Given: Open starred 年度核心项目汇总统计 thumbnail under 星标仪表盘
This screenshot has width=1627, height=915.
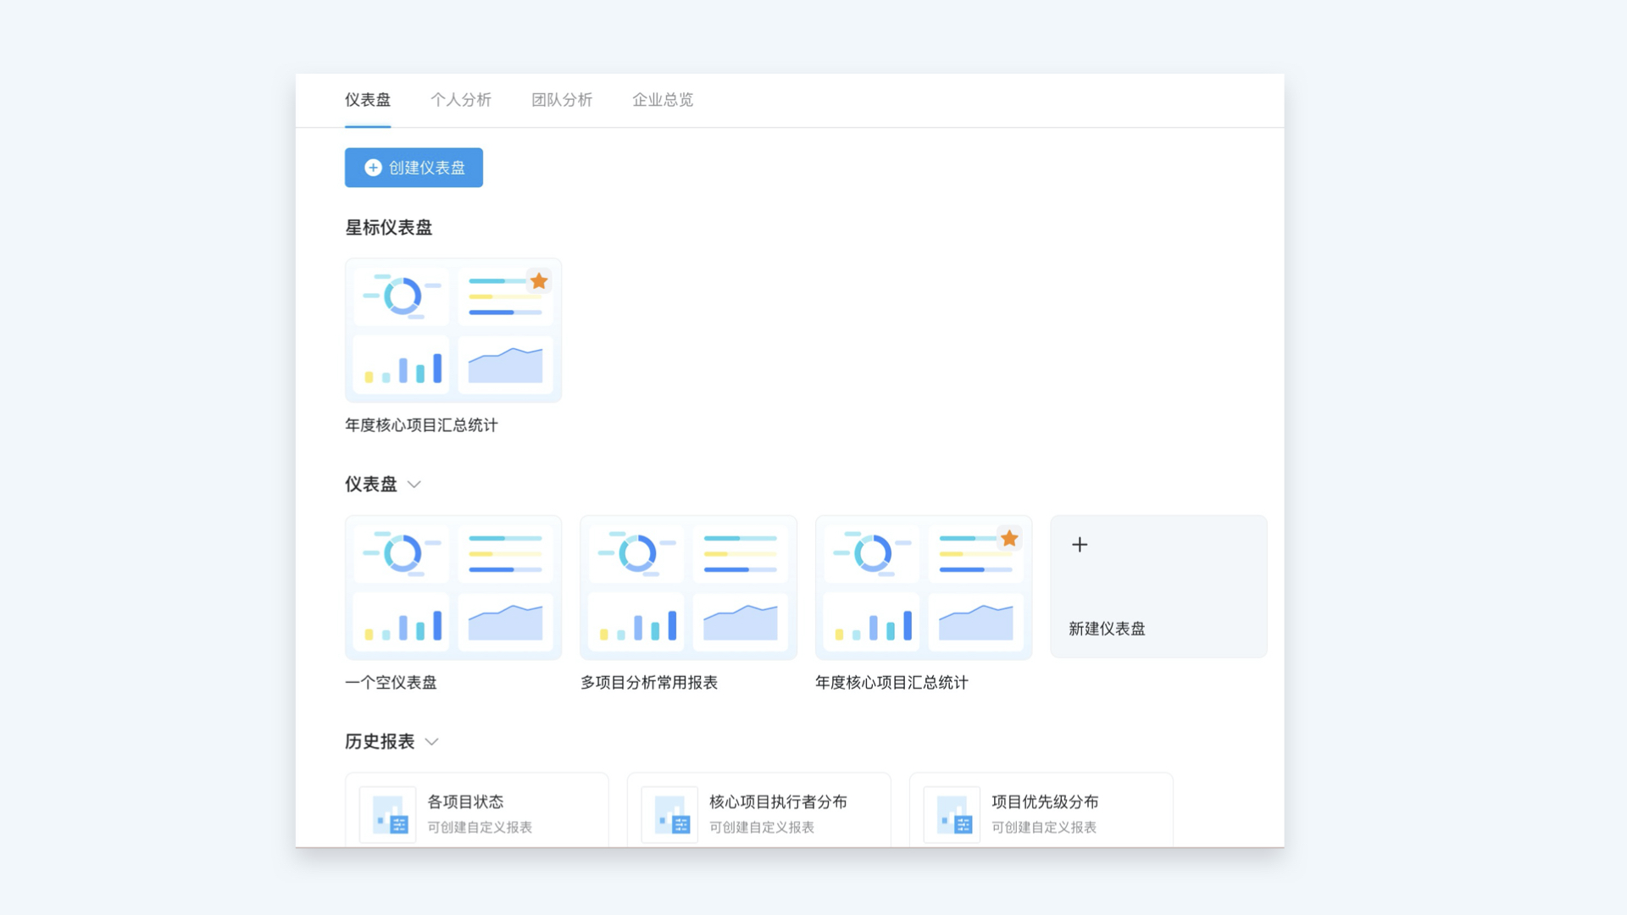Looking at the screenshot, I should tap(453, 330).
